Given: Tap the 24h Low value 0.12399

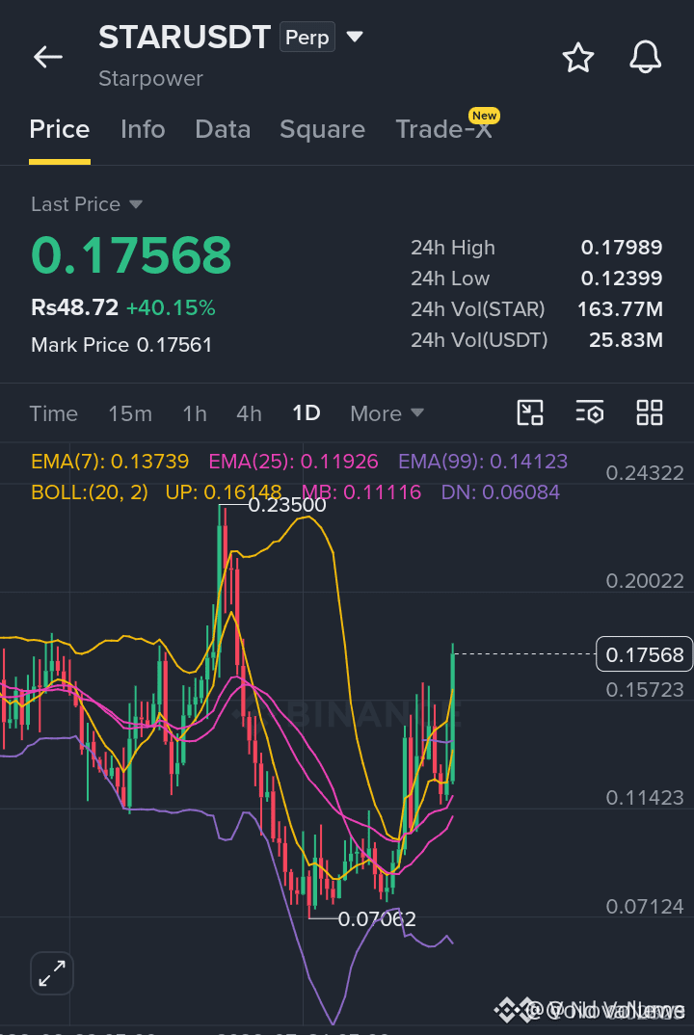Looking at the screenshot, I should click(x=622, y=278).
